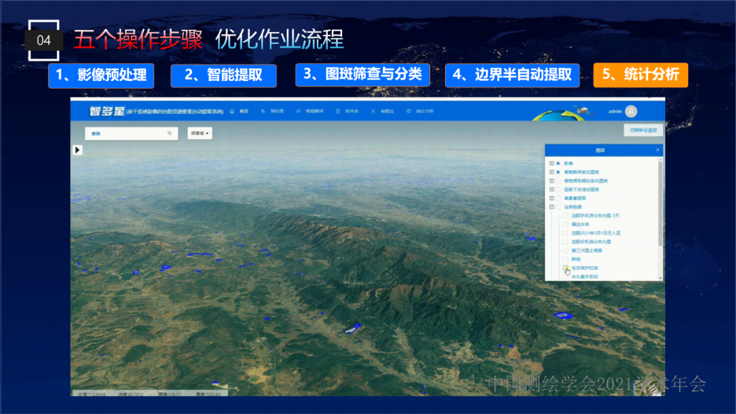Check the 耕地 layer checkbox
Screen dimensions: 736x414
click(x=565, y=259)
